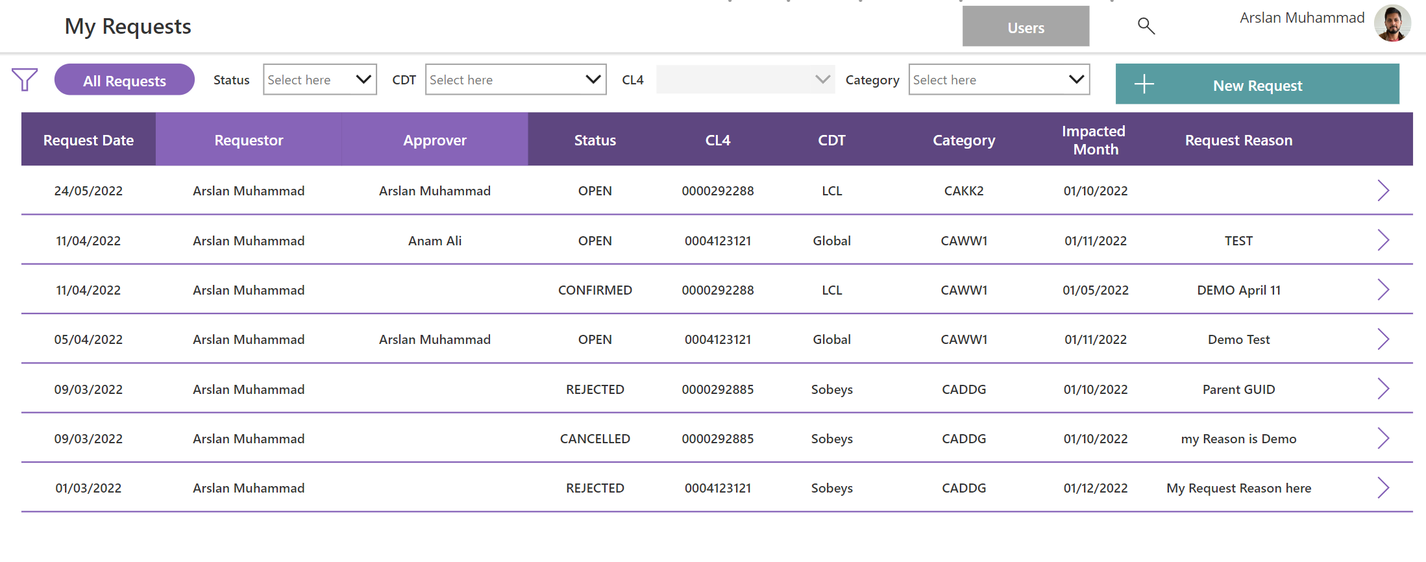Click the Impacted Month column header
1426x562 pixels.
(x=1096, y=140)
